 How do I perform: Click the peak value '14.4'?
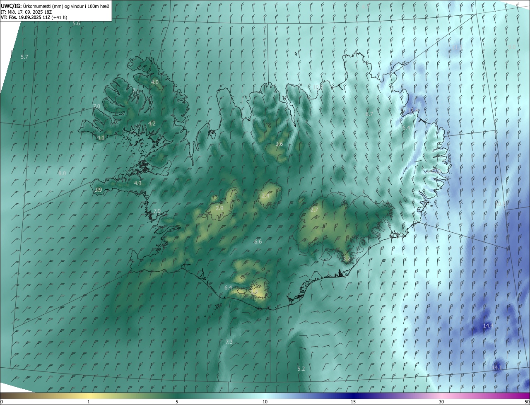(488, 326)
